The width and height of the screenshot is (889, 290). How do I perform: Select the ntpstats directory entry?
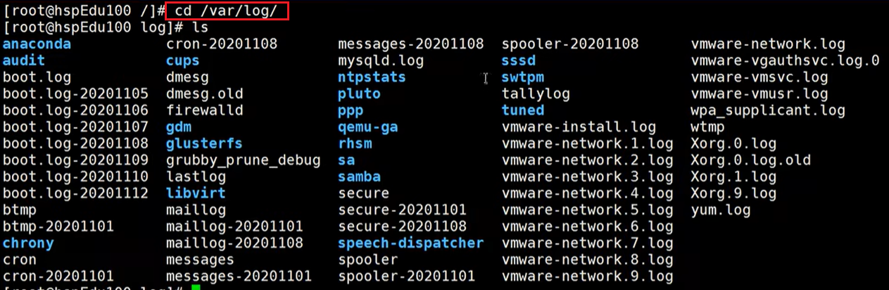(372, 77)
